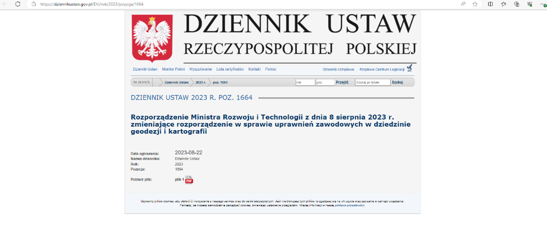The width and height of the screenshot is (547, 230).
Task: Open Lista certyfikatów link
Action: pyautogui.click(x=230, y=69)
